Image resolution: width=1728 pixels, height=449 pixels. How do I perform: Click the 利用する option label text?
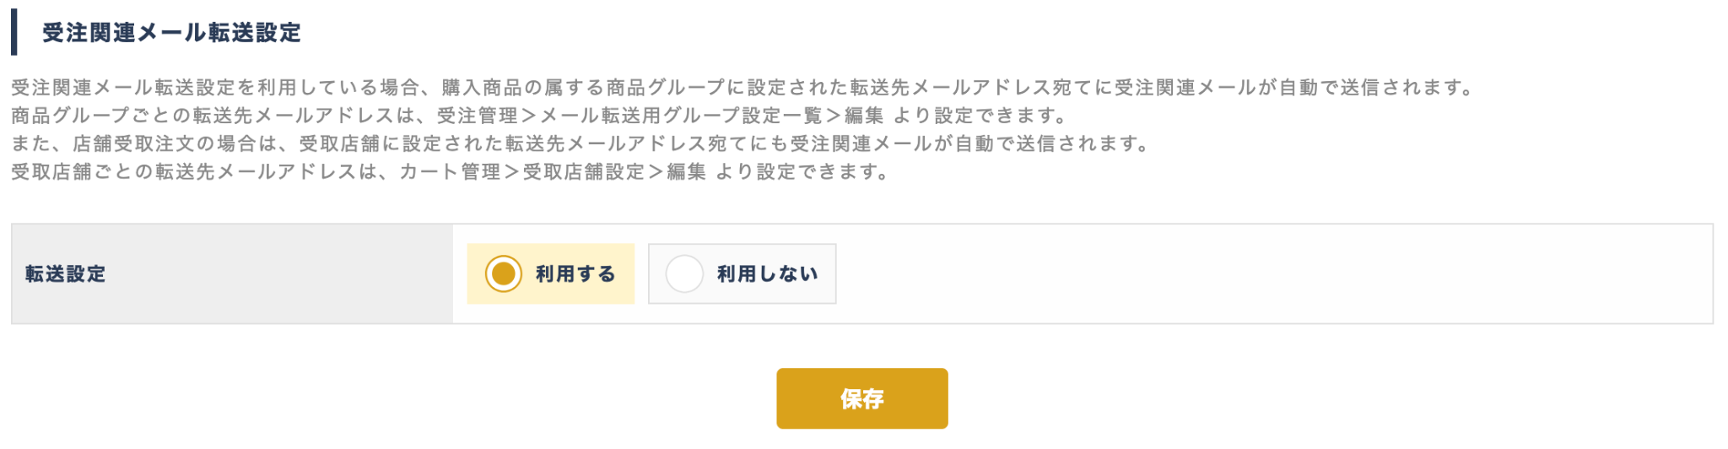(575, 273)
